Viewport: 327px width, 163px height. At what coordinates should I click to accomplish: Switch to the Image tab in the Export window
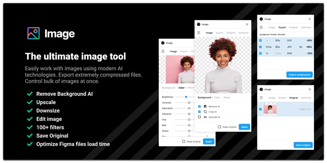[x=272, y=27]
